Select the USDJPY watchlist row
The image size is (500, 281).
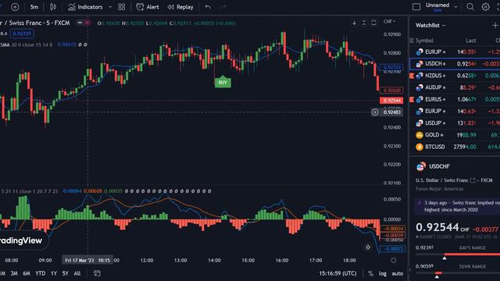[x=455, y=123]
